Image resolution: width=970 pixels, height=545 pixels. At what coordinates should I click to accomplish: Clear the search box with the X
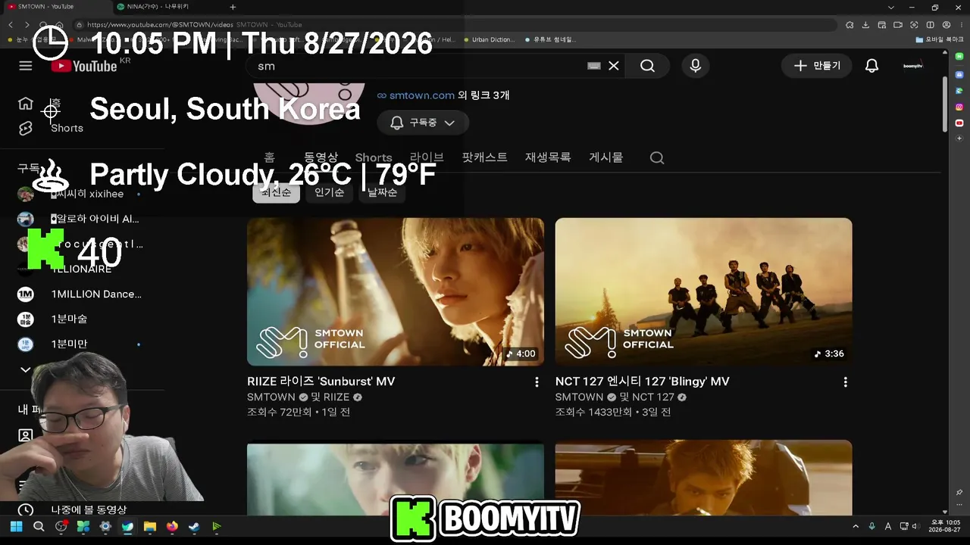click(614, 66)
